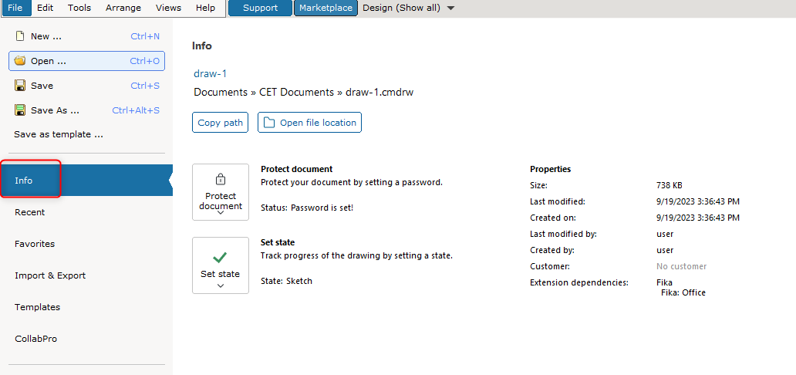Click the green checkmark Set state icon
This screenshot has height=375, width=796.
coord(220,258)
